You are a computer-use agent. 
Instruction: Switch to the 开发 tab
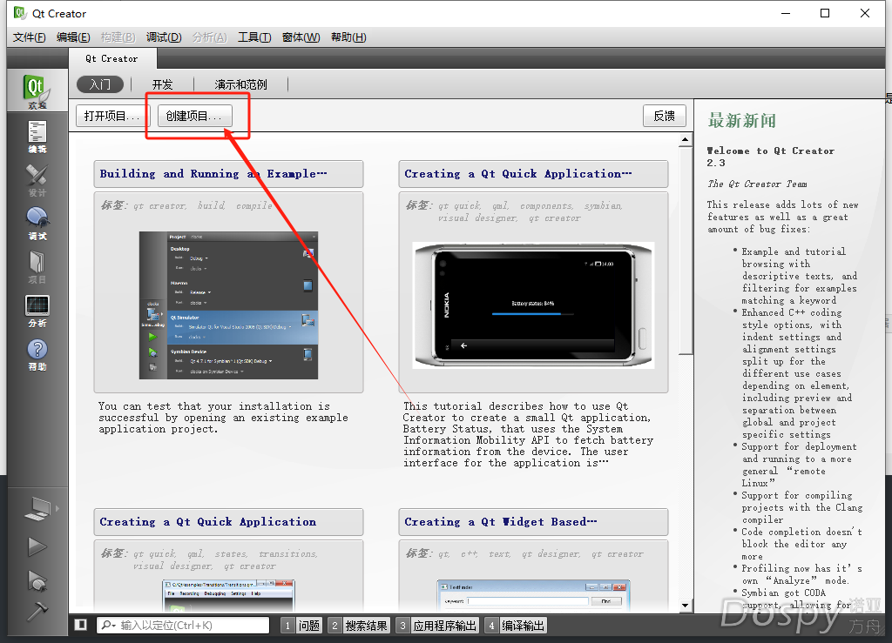(162, 84)
